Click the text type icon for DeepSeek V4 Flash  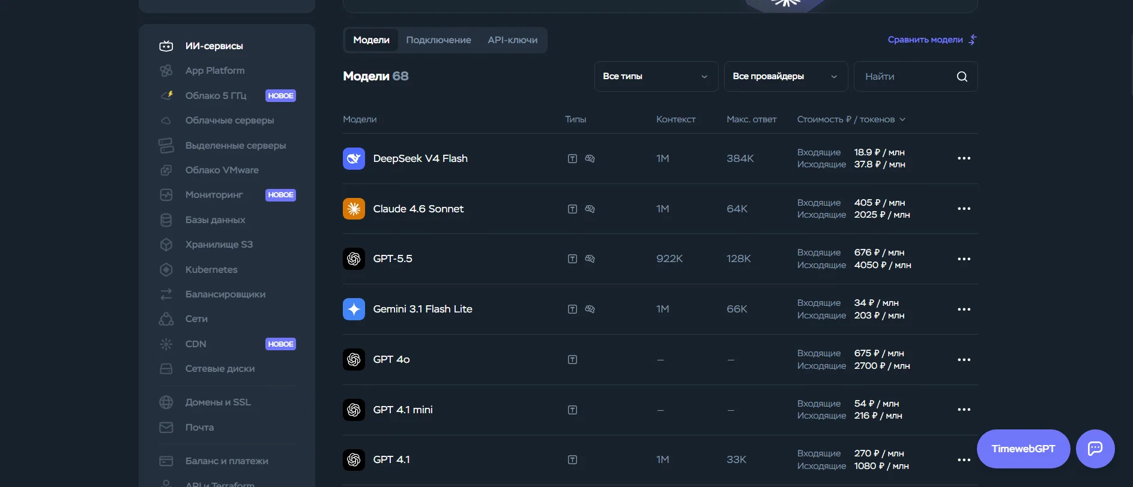572,159
